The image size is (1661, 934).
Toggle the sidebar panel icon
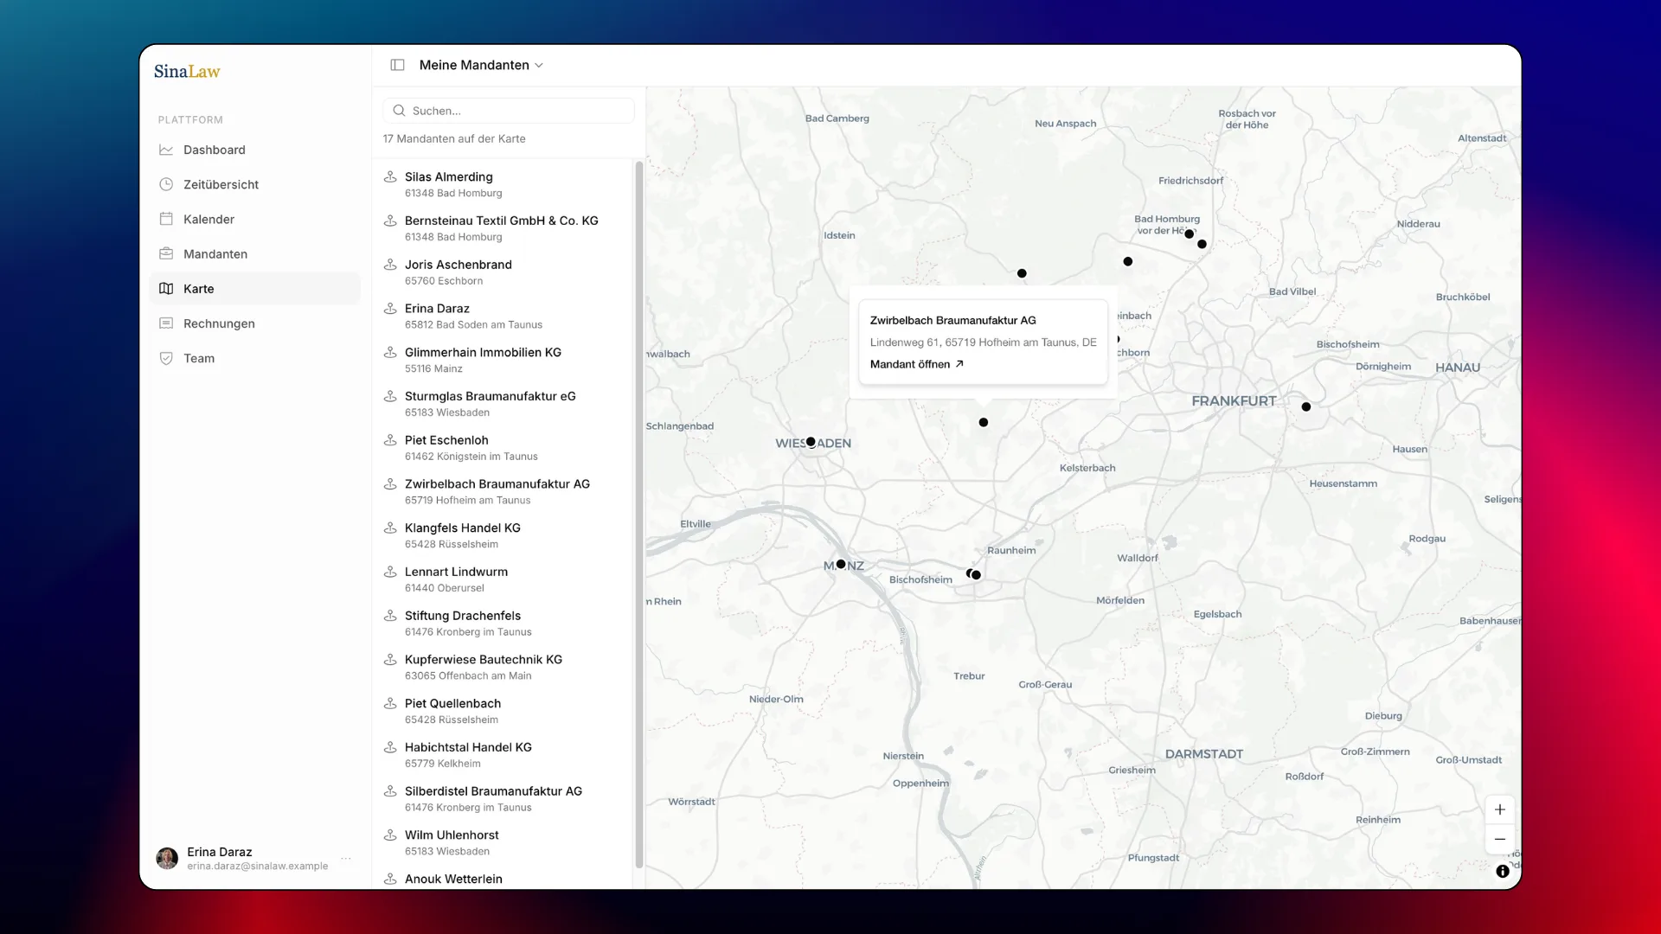(397, 65)
